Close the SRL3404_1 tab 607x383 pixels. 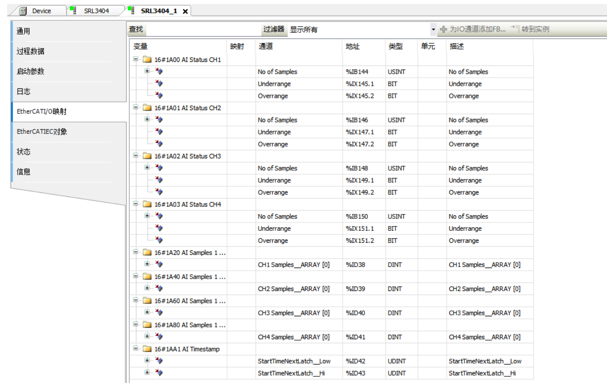[185, 11]
